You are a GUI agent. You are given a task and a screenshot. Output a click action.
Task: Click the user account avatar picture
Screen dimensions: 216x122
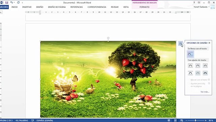[213, 7]
